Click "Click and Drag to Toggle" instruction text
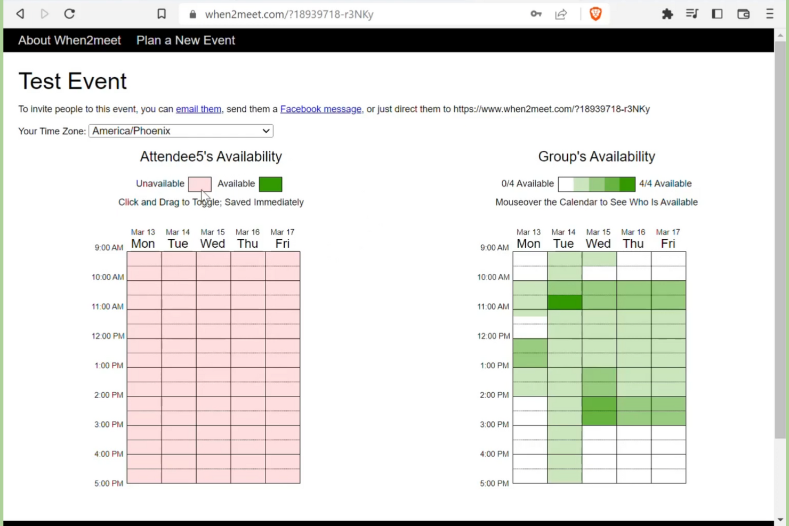The height and width of the screenshot is (526, 789). point(169,203)
